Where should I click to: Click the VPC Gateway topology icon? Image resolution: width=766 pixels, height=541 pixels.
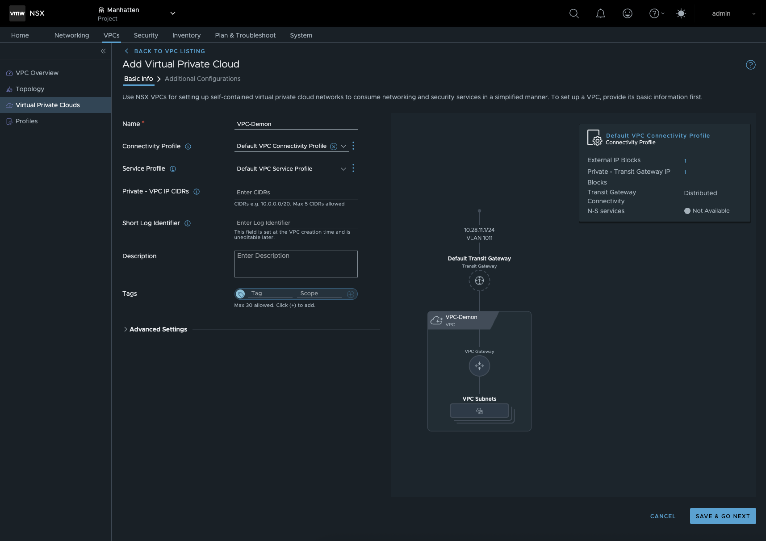479,366
